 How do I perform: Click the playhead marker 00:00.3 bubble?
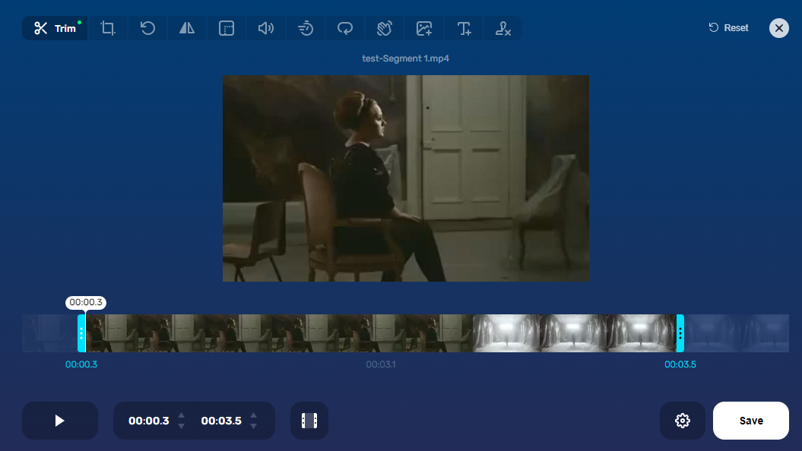(86, 302)
